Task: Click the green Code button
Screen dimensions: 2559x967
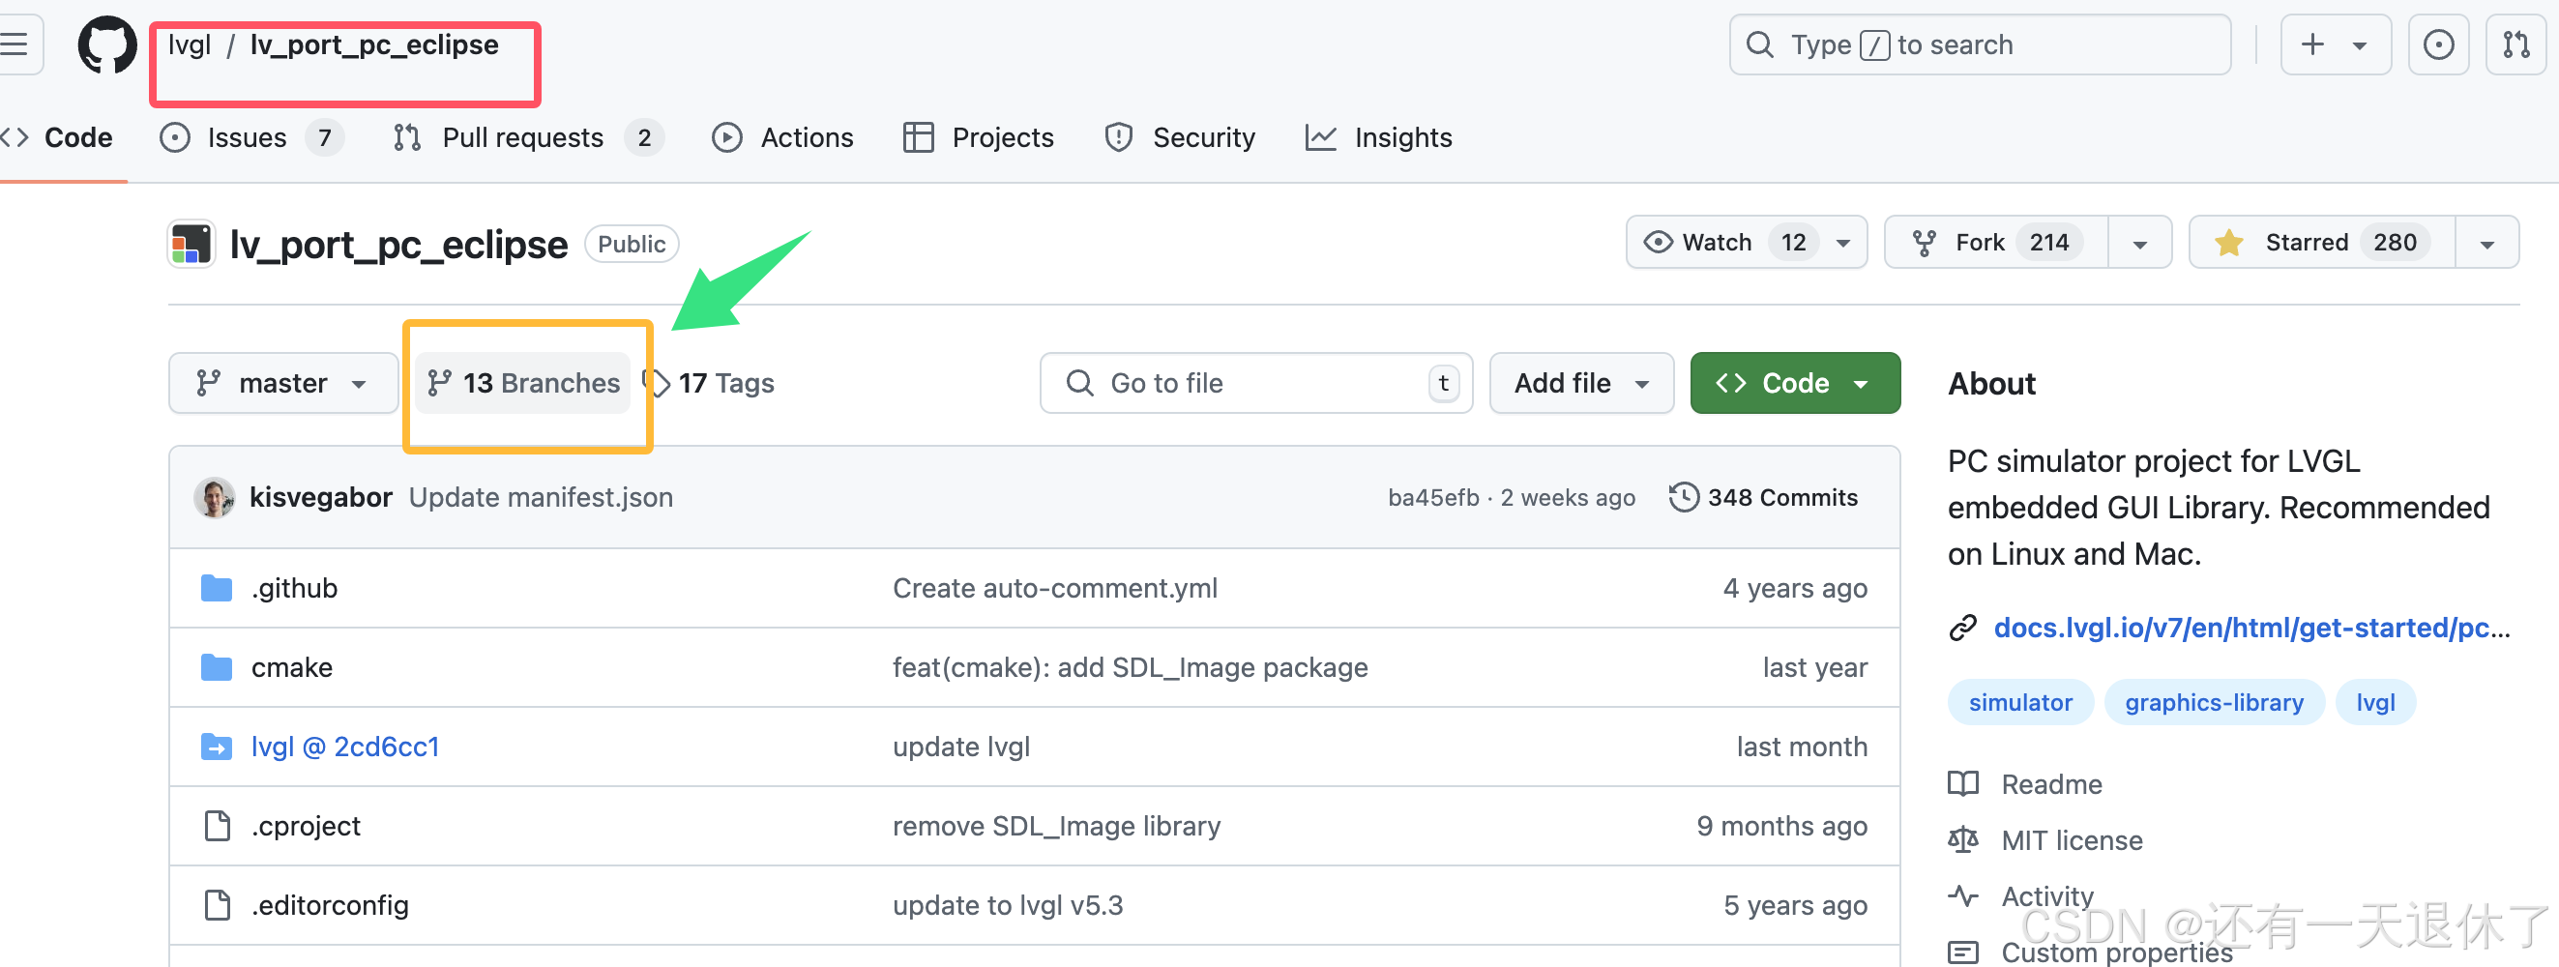Action: (1794, 383)
